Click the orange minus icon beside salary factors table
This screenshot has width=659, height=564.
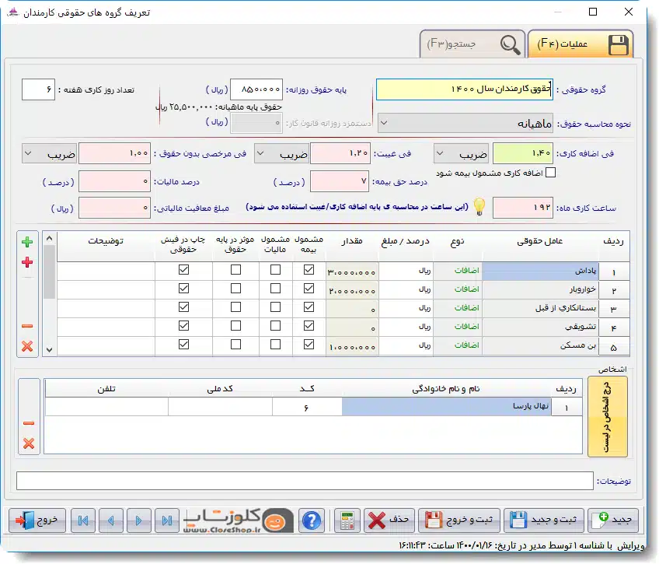[27, 326]
